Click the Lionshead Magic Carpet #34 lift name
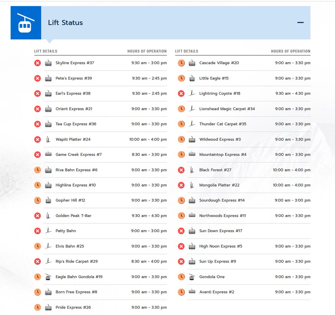Viewport: 335px width, 315px height. click(x=227, y=109)
